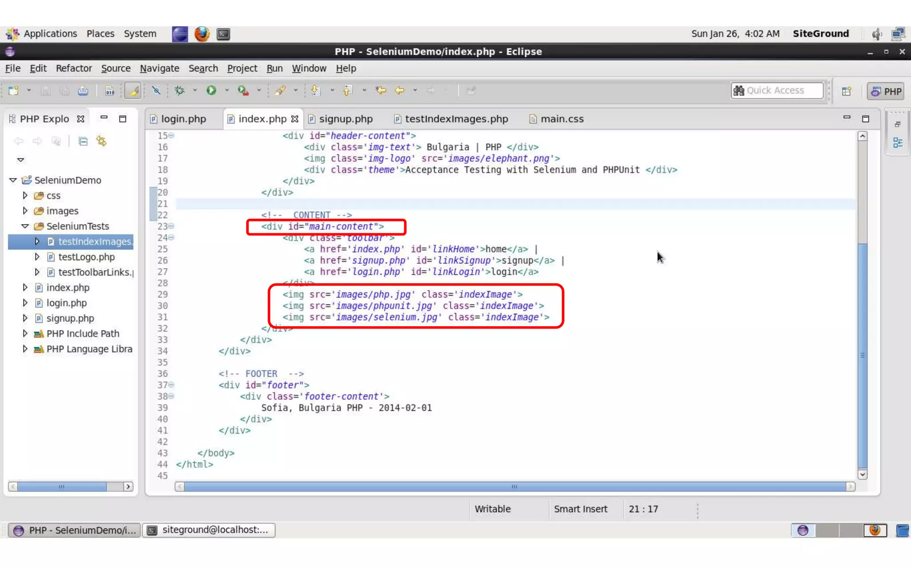Switch to the main.css tab
Viewport: 911px width, 569px height.
tap(561, 119)
